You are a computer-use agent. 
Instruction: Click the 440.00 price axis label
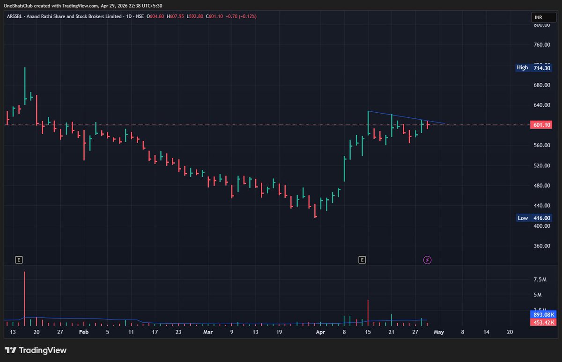tap(541, 206)
